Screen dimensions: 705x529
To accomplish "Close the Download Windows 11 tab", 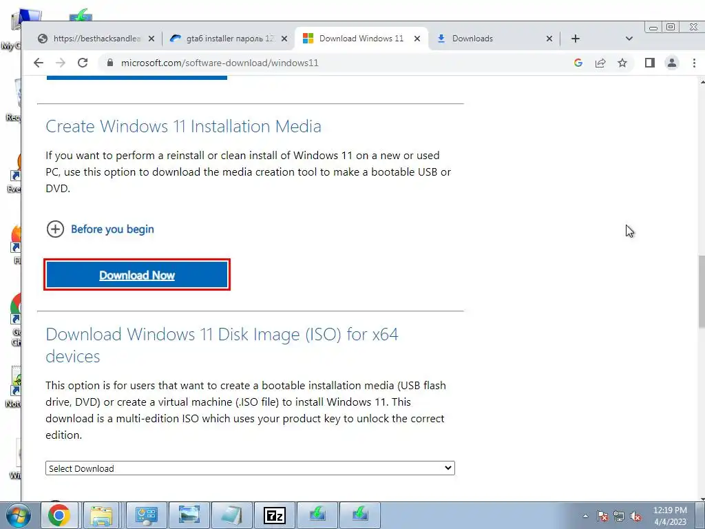I will click(417, 39).
